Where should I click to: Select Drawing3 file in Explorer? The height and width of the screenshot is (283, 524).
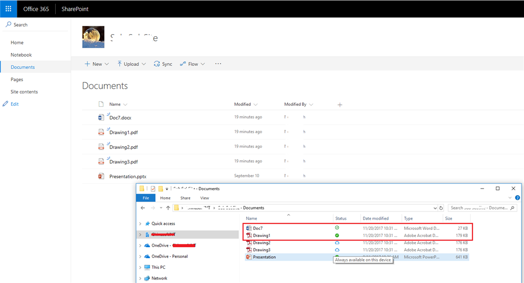point(261,250)
